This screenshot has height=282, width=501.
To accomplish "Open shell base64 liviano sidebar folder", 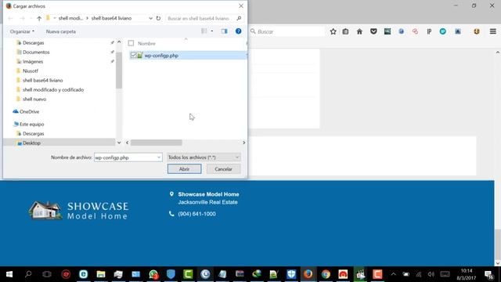I will tap(42, 80).
